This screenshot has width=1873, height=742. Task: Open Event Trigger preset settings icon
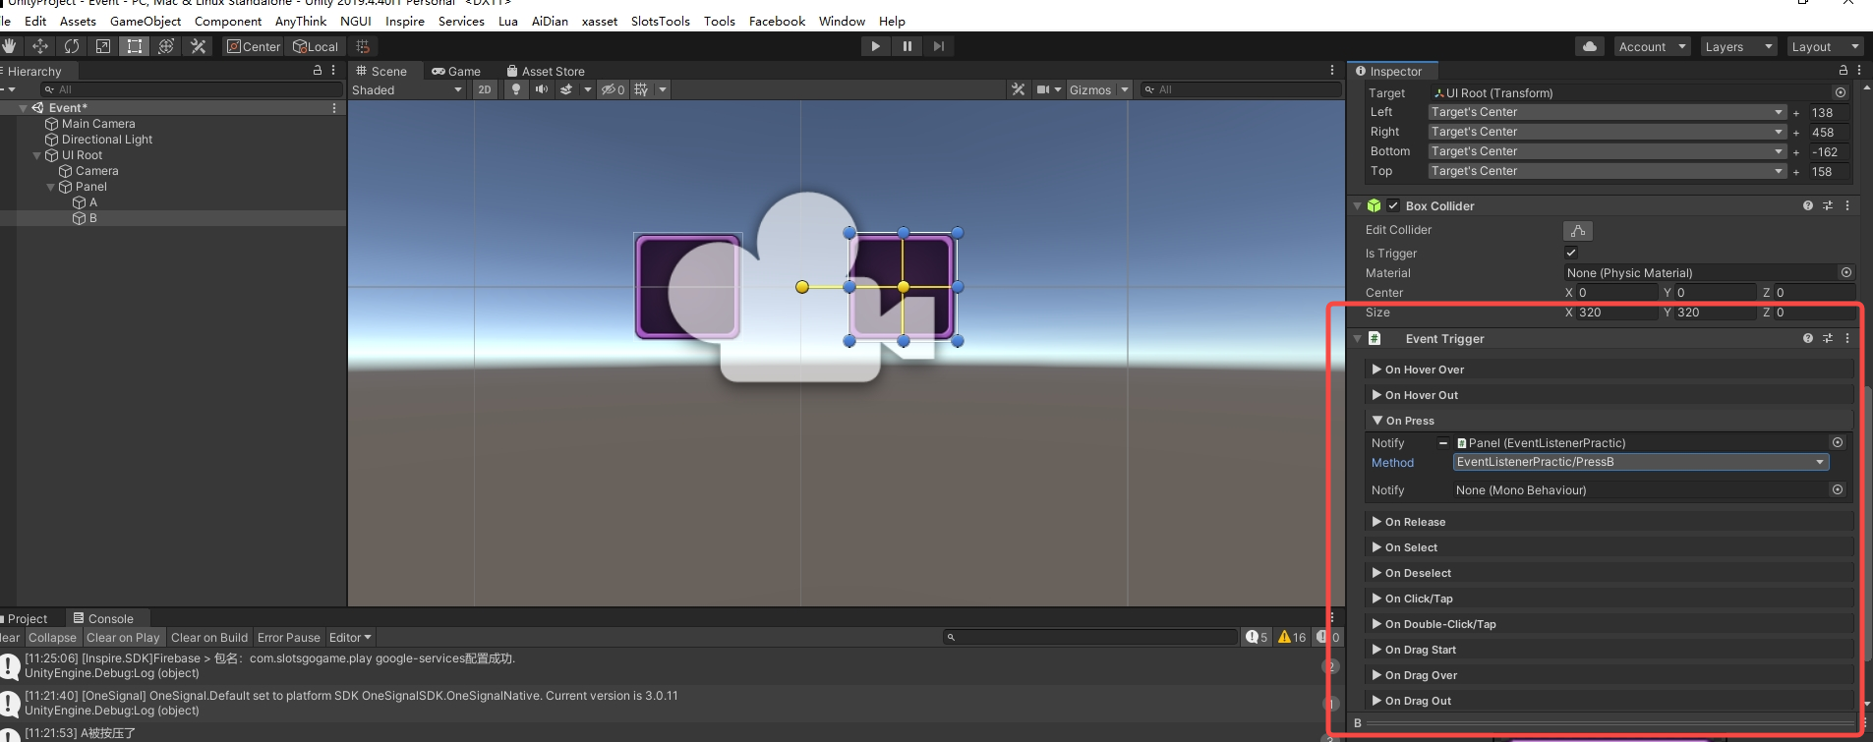1828,338
